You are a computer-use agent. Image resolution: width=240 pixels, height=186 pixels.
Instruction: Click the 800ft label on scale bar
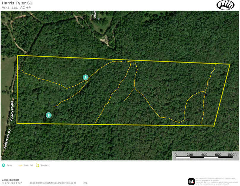(x=232, y=155)
